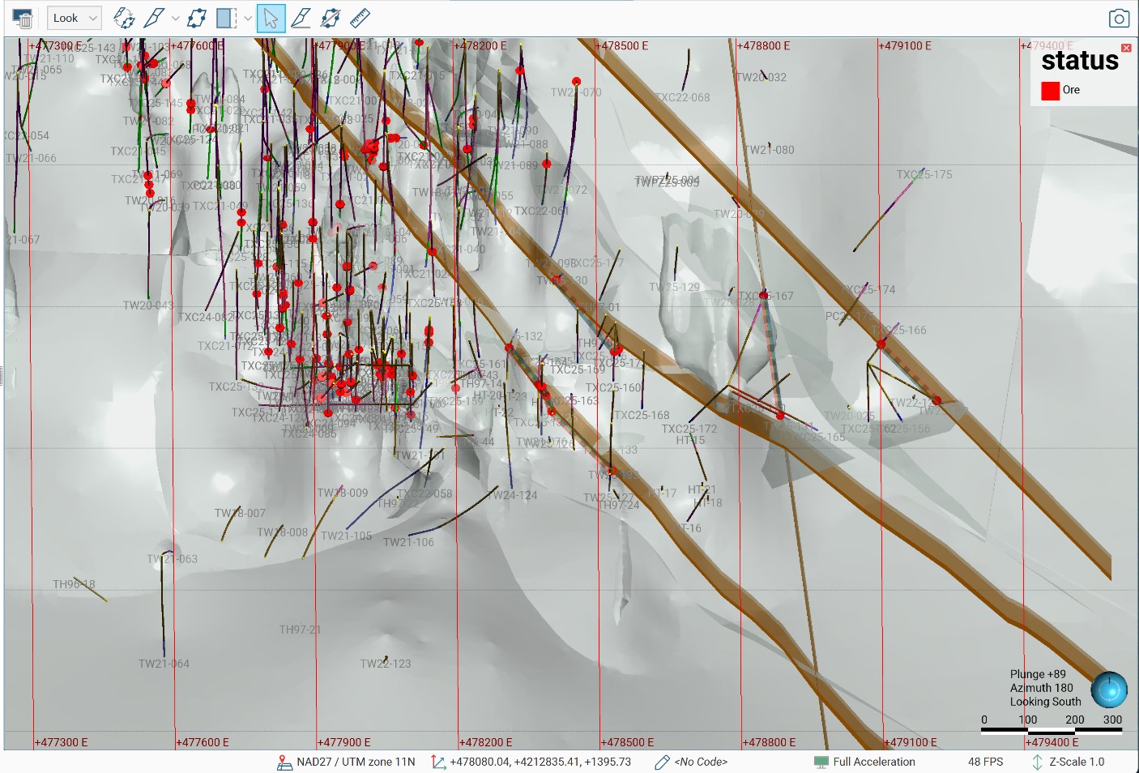Click the draw plane line tool

[301, 18]
